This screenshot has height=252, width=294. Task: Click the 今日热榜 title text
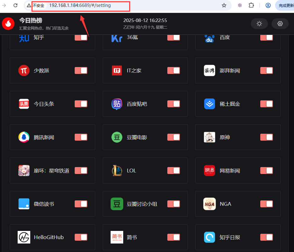(x=31, y=20)
